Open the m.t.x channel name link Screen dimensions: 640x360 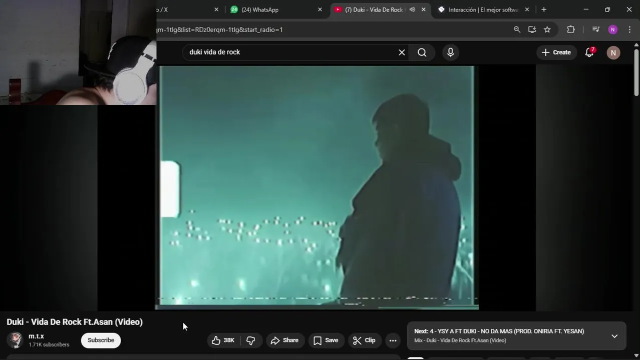(36, 336)
